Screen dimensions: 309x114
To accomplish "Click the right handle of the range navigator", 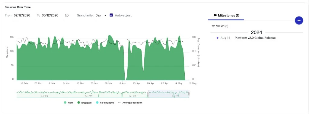I will 189,94.
